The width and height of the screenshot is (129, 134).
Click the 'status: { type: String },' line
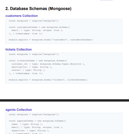click(28, 70)
